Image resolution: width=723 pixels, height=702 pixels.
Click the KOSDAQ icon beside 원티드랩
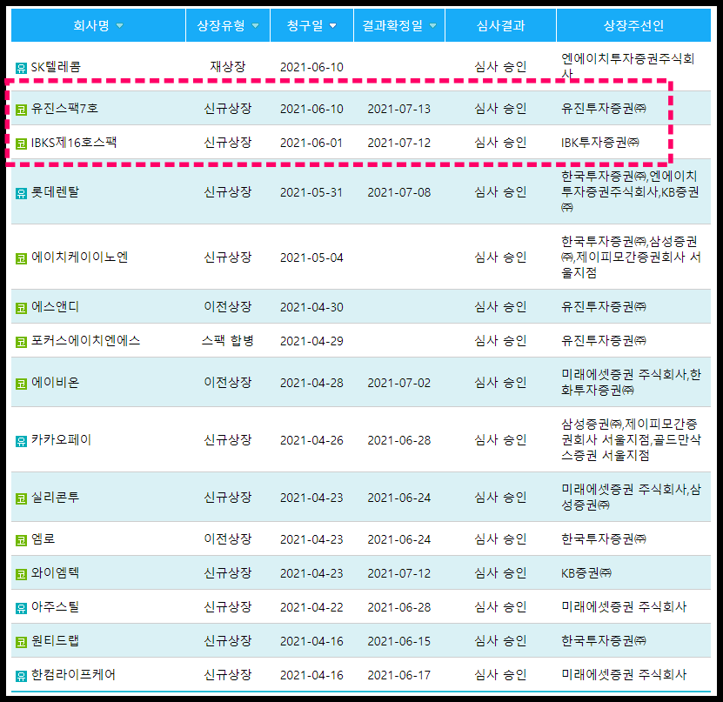pyautogui.click(x=21, y=642)
